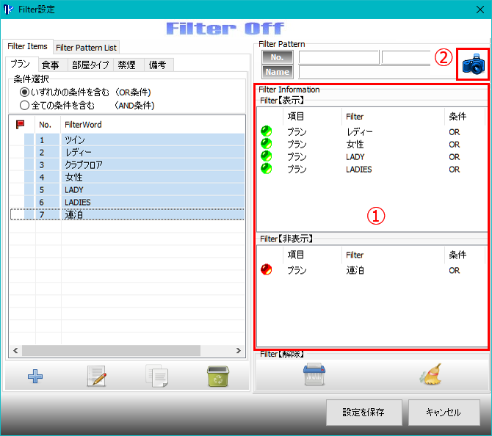492x436 pixels.
Task: Click the shredder icon under Filter【解除】
Action: (x=314, y=375)
